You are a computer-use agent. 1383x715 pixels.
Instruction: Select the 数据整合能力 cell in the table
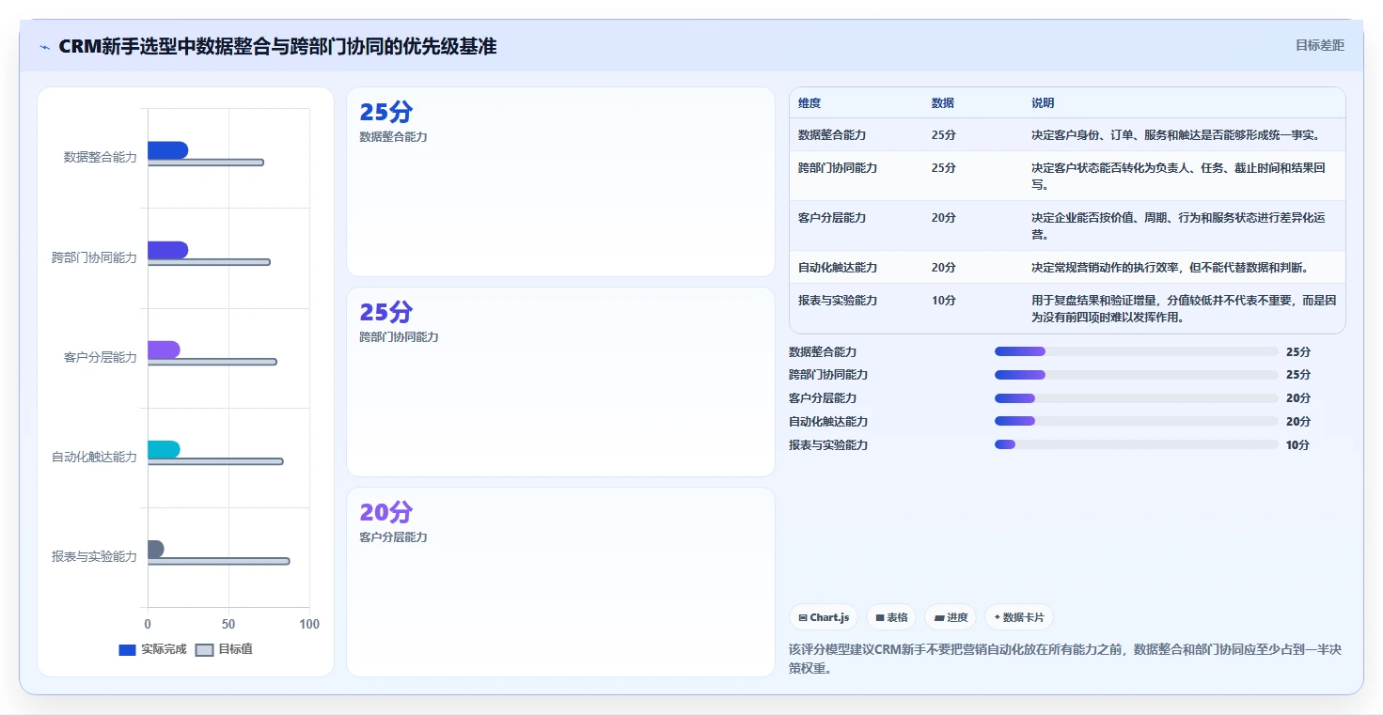[832, 135]
